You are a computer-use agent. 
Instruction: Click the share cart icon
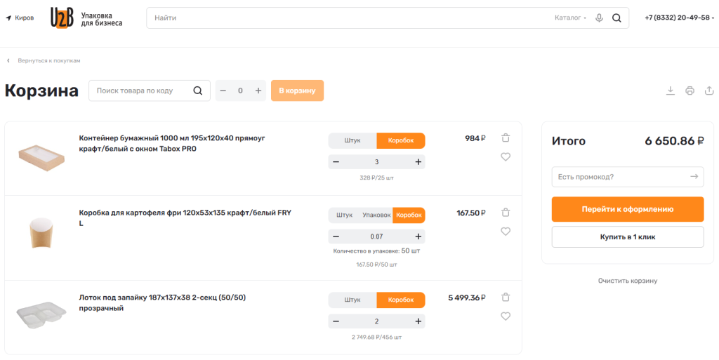709,91
